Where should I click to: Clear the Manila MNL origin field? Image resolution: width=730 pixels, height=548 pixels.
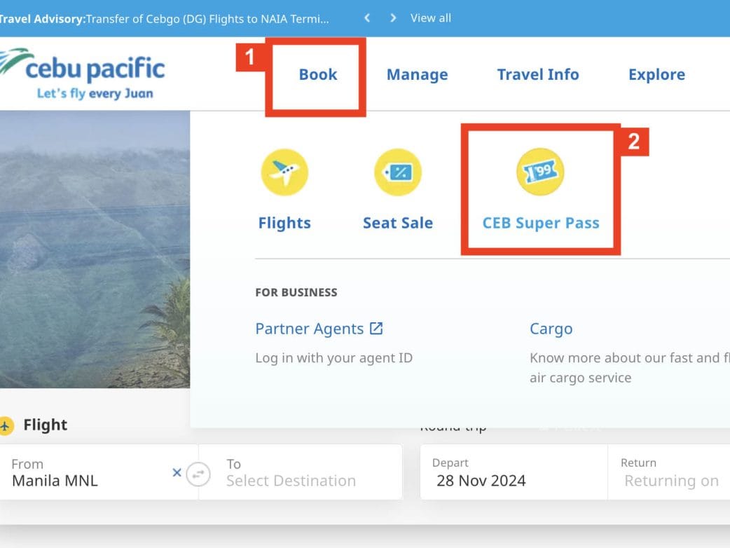coord(177,473)
